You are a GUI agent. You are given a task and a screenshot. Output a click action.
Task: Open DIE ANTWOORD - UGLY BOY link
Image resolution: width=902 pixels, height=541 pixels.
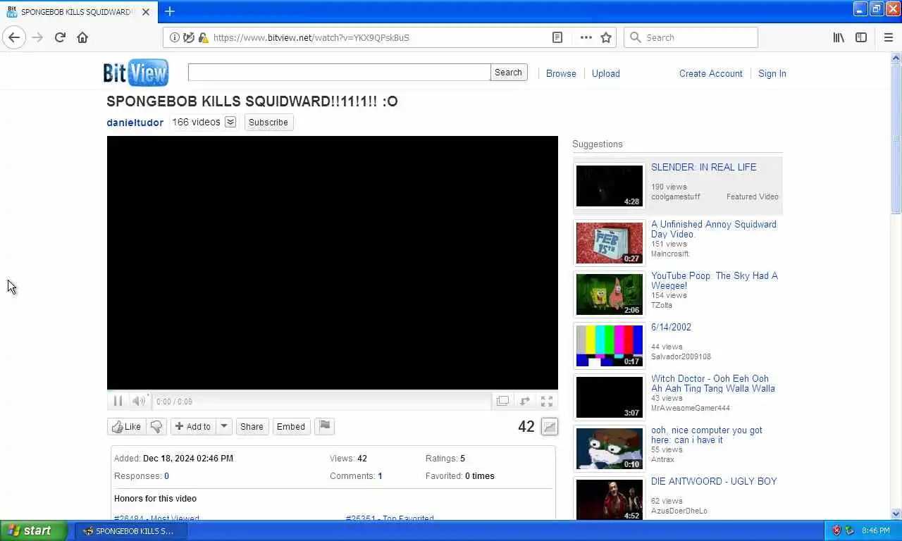(714, 481)
